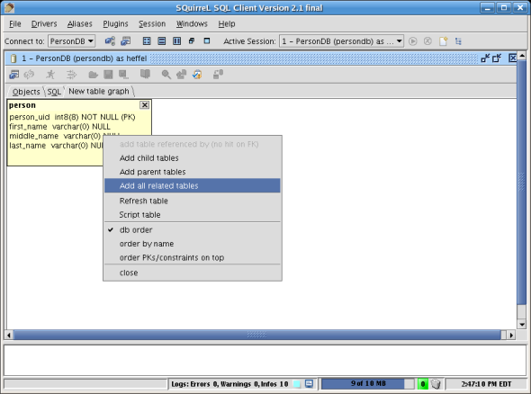531x394 pixels.
Task: Click the magnifying glass find icon
Action: tap(166, 75)
